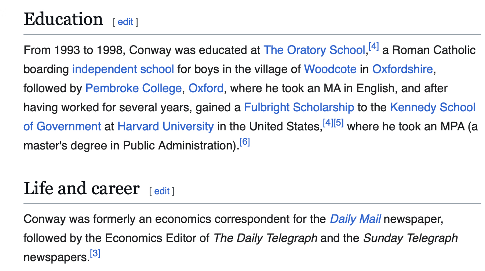Open the Oxfordshire link
485x271 pixels.
(402, 69)
